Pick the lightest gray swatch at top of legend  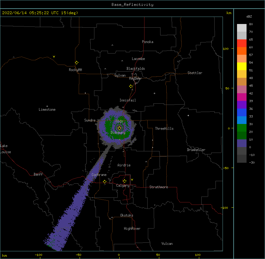click(x=242, y=28)
